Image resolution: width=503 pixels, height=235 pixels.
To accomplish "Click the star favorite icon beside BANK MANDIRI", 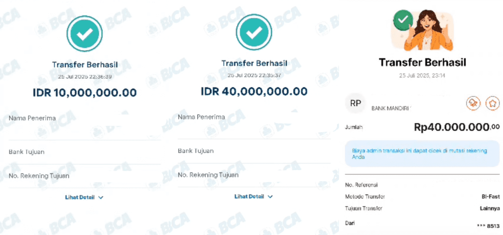I will (x=492, y=103).
